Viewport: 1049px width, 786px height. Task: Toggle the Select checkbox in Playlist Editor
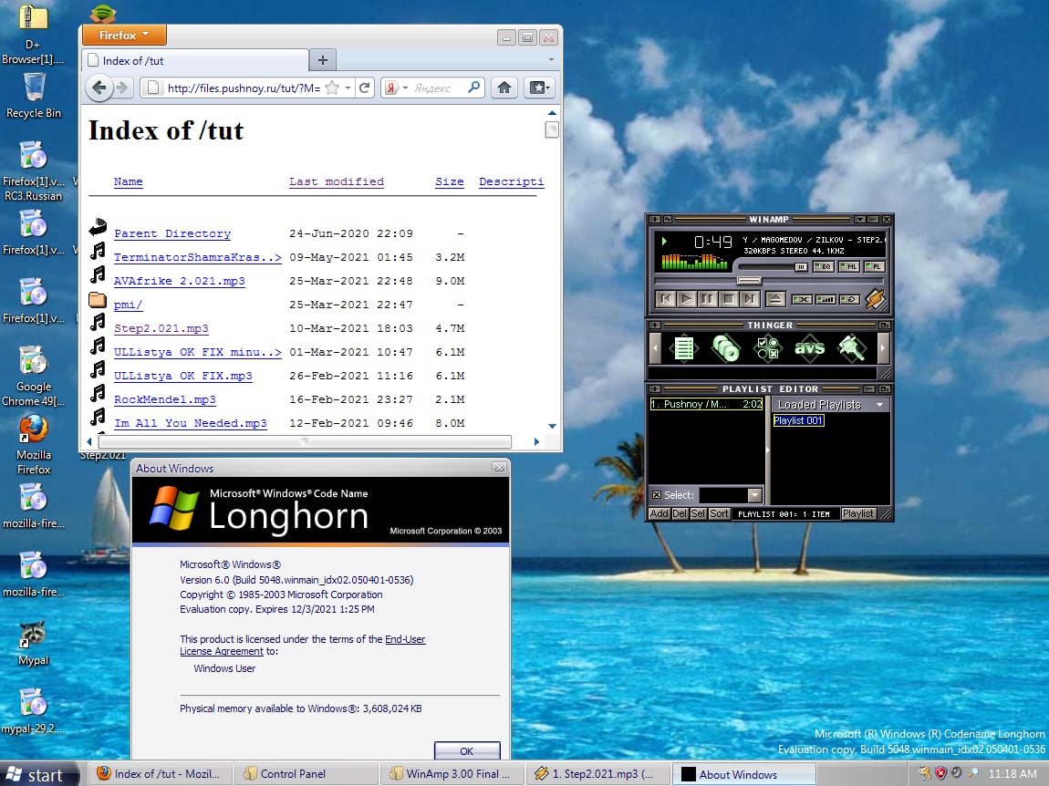point(656,495)
